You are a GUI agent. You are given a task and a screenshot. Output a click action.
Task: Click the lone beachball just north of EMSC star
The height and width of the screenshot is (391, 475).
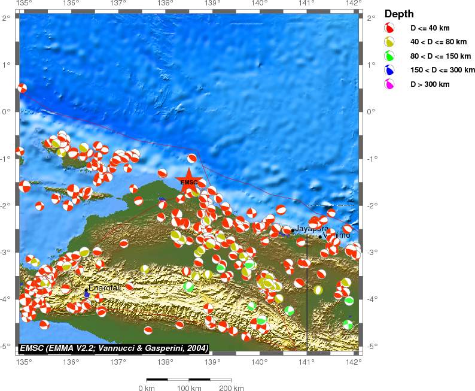pos(192,159)
